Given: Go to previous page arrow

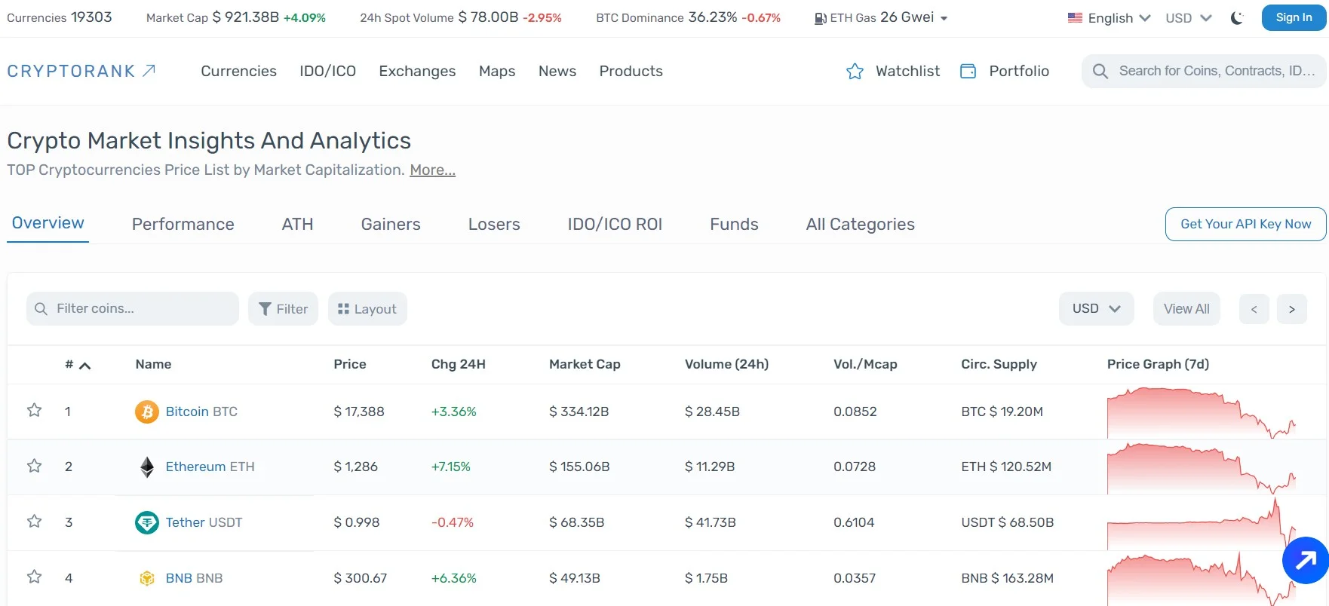Looking at the screenshot, I should pos(1254,309).
